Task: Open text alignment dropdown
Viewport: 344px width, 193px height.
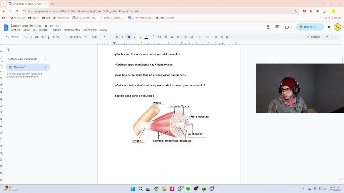Action: pyautogui.click(x=179, y=37)
